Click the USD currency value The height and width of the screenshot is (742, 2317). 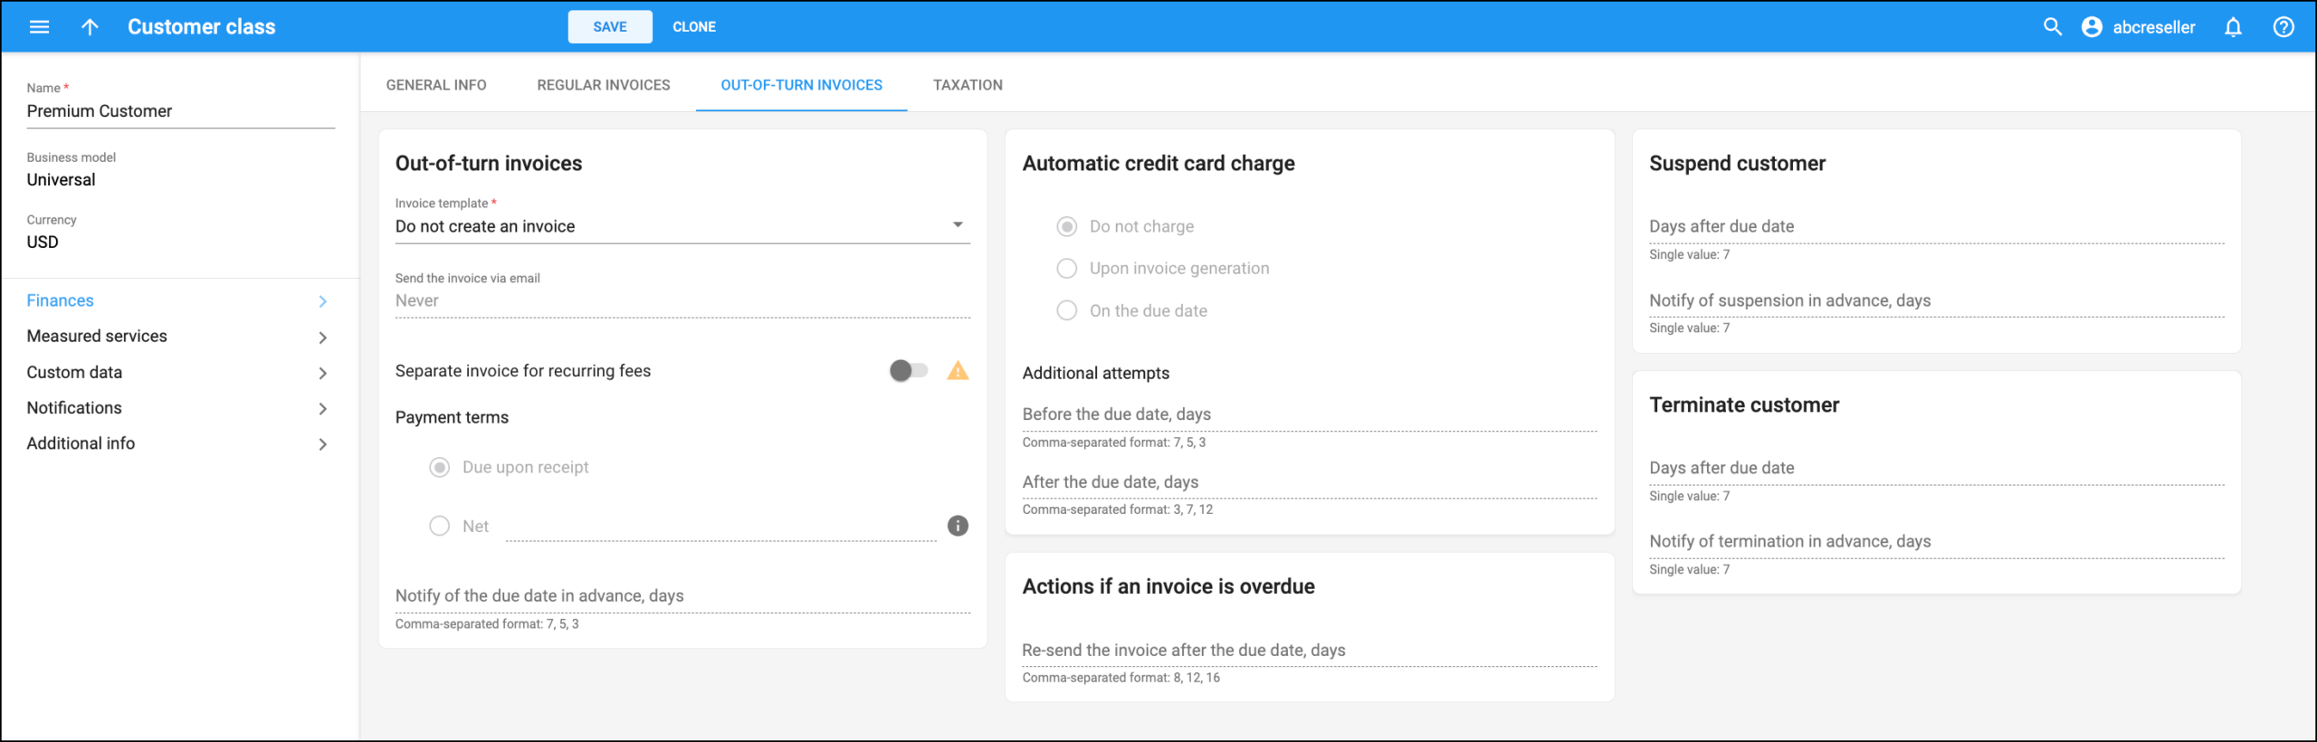[x=43, y=243]
